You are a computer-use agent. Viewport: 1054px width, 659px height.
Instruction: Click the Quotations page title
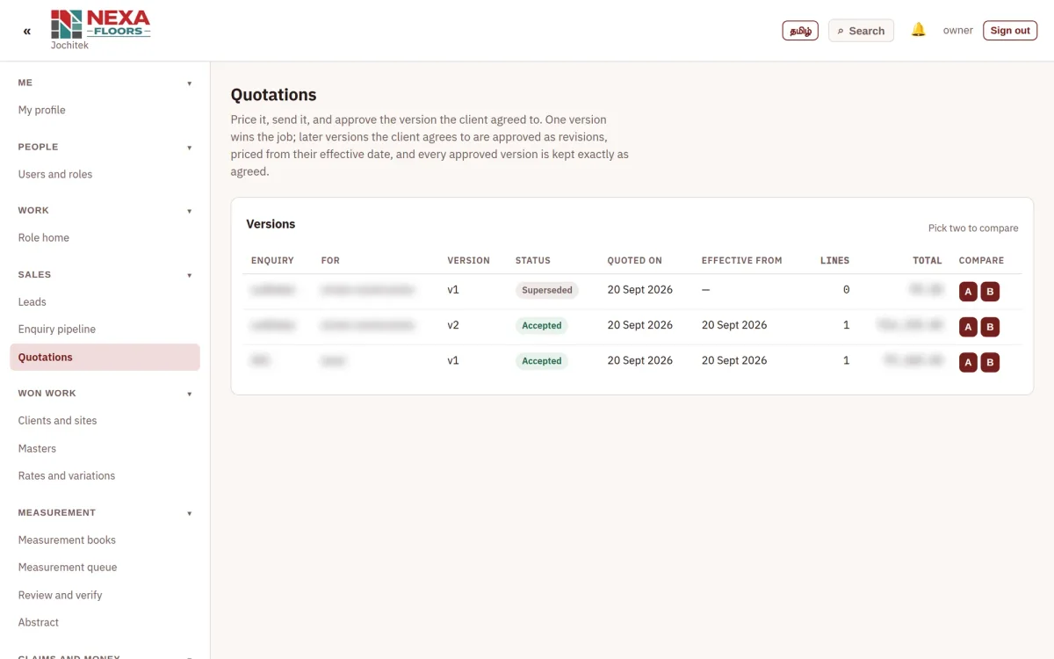coord(273,95)
